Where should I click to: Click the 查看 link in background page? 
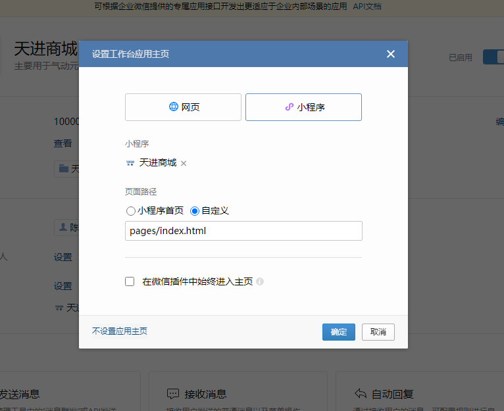click(x=63, y=143)
